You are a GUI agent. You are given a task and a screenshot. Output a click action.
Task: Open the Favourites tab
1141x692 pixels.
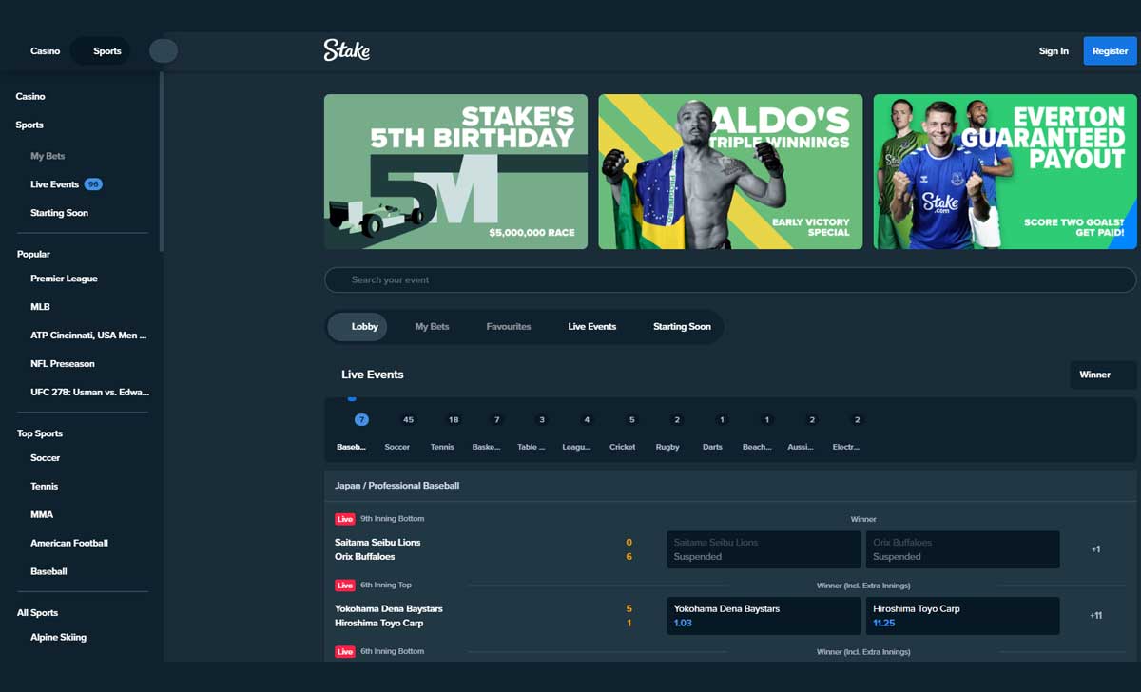(509, 327)
